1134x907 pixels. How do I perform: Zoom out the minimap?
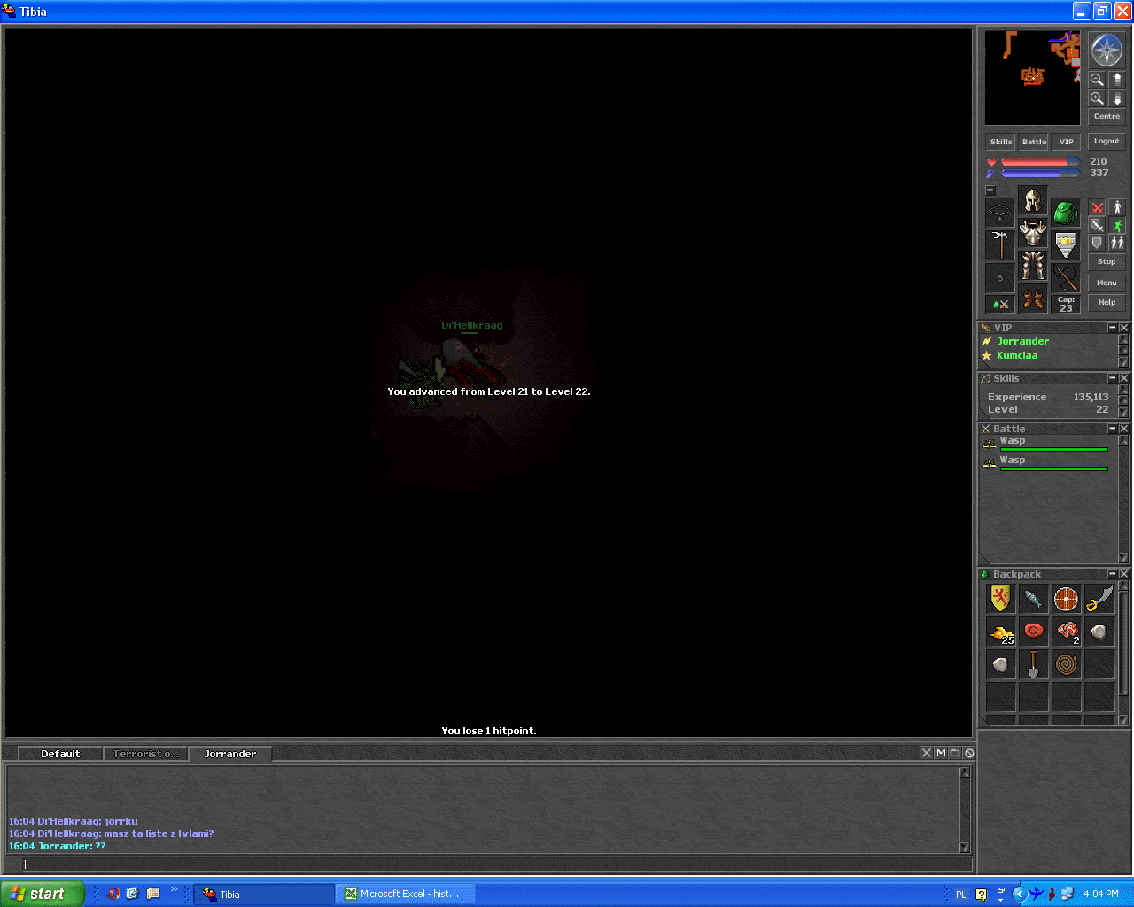[x=1097, y=79]
